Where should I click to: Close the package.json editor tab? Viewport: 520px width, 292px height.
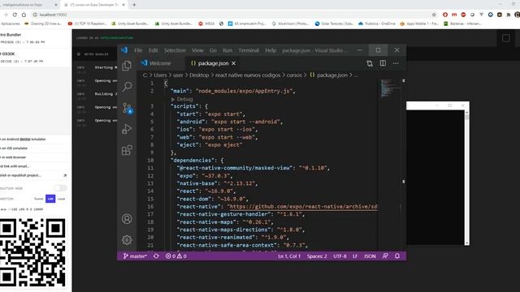[x=234, y=63]
